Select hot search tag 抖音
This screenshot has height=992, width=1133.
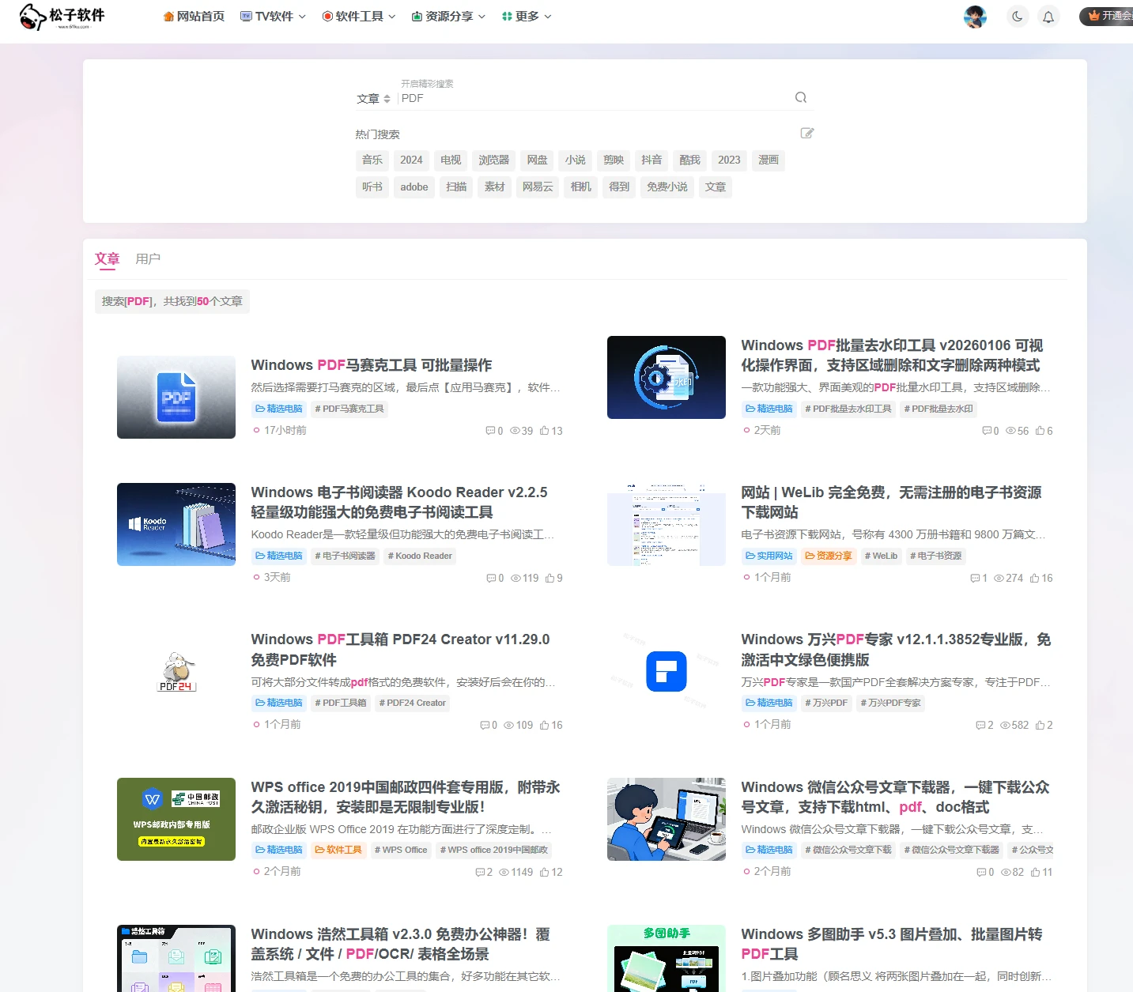(651, 160)
